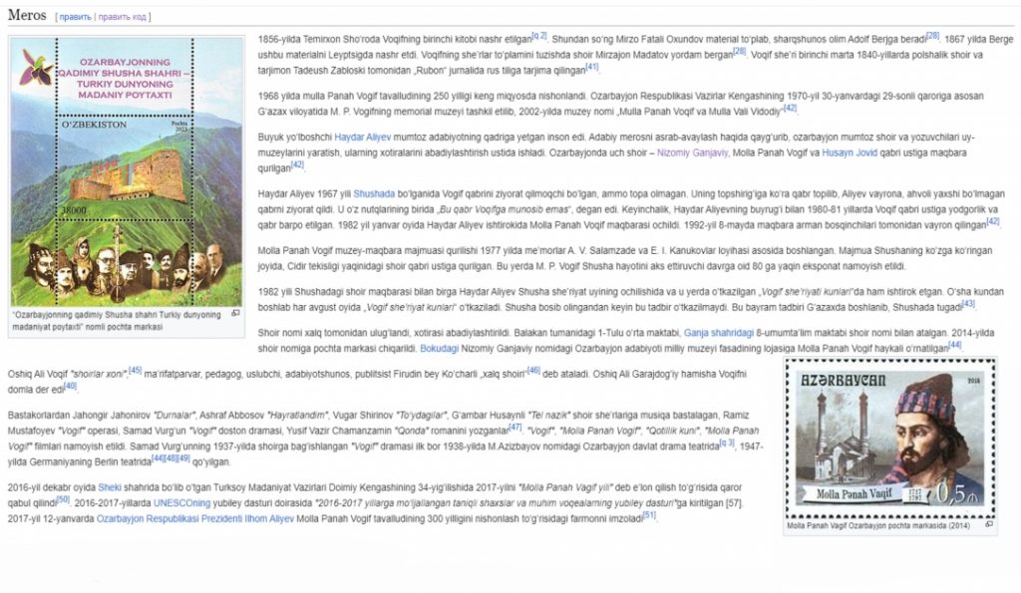Click the enlarge icon under the Vagif stamp
Screen dimensions: 1021x593
[x=989, y=524]
